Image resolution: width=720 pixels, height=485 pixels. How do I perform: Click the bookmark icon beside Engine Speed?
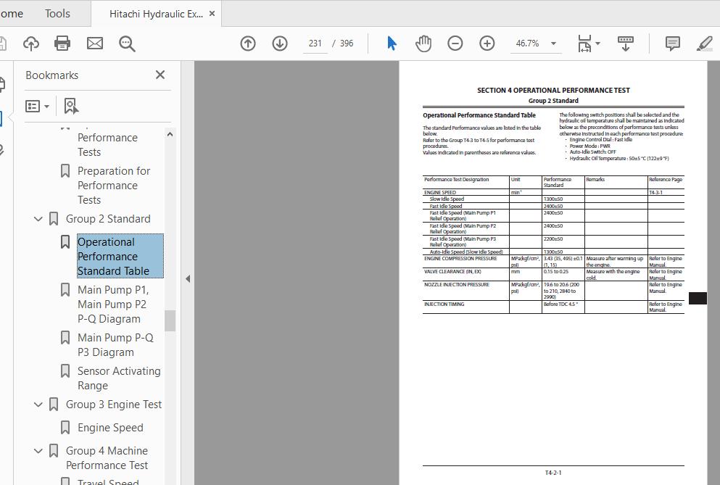65,428
